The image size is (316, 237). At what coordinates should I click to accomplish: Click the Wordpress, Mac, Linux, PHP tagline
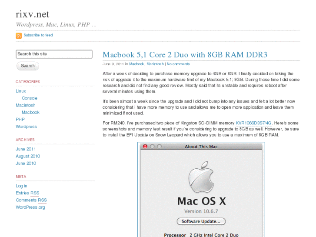click(x=56, y=25)
